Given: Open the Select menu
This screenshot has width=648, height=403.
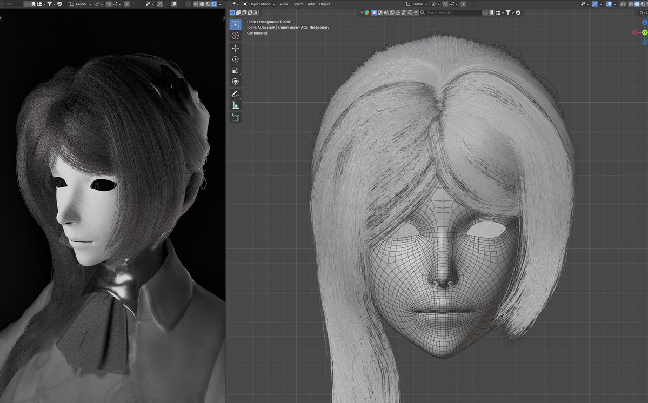Looking at the screenshot, I should point(298,4).
